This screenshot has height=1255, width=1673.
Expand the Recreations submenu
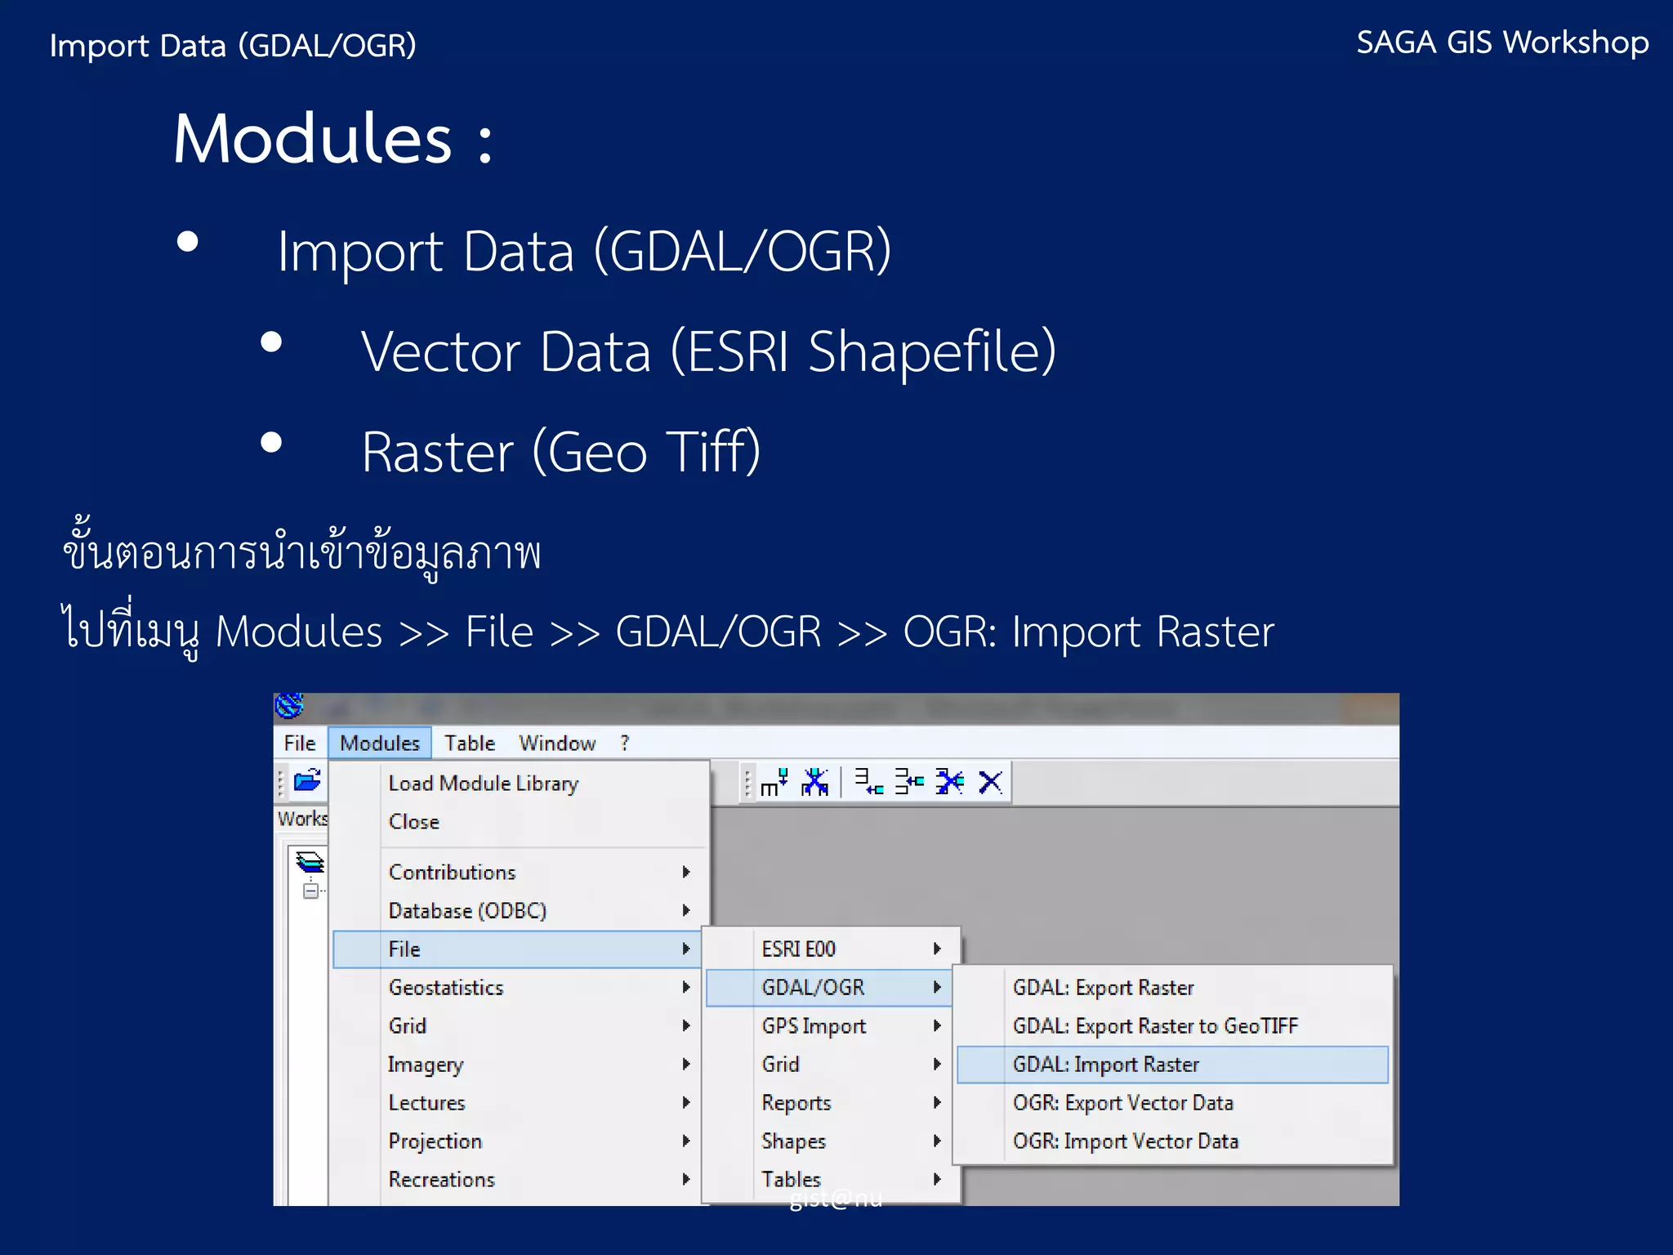coord(517,1179)
